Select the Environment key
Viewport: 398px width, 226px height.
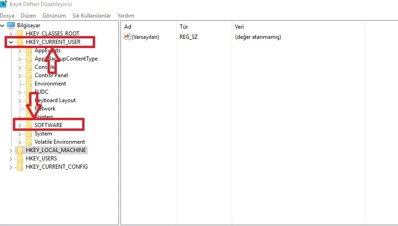click(x=50, y=84)
